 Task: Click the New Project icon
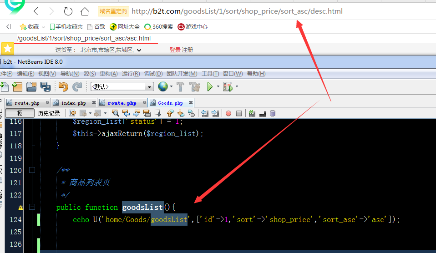click(18, 86)
